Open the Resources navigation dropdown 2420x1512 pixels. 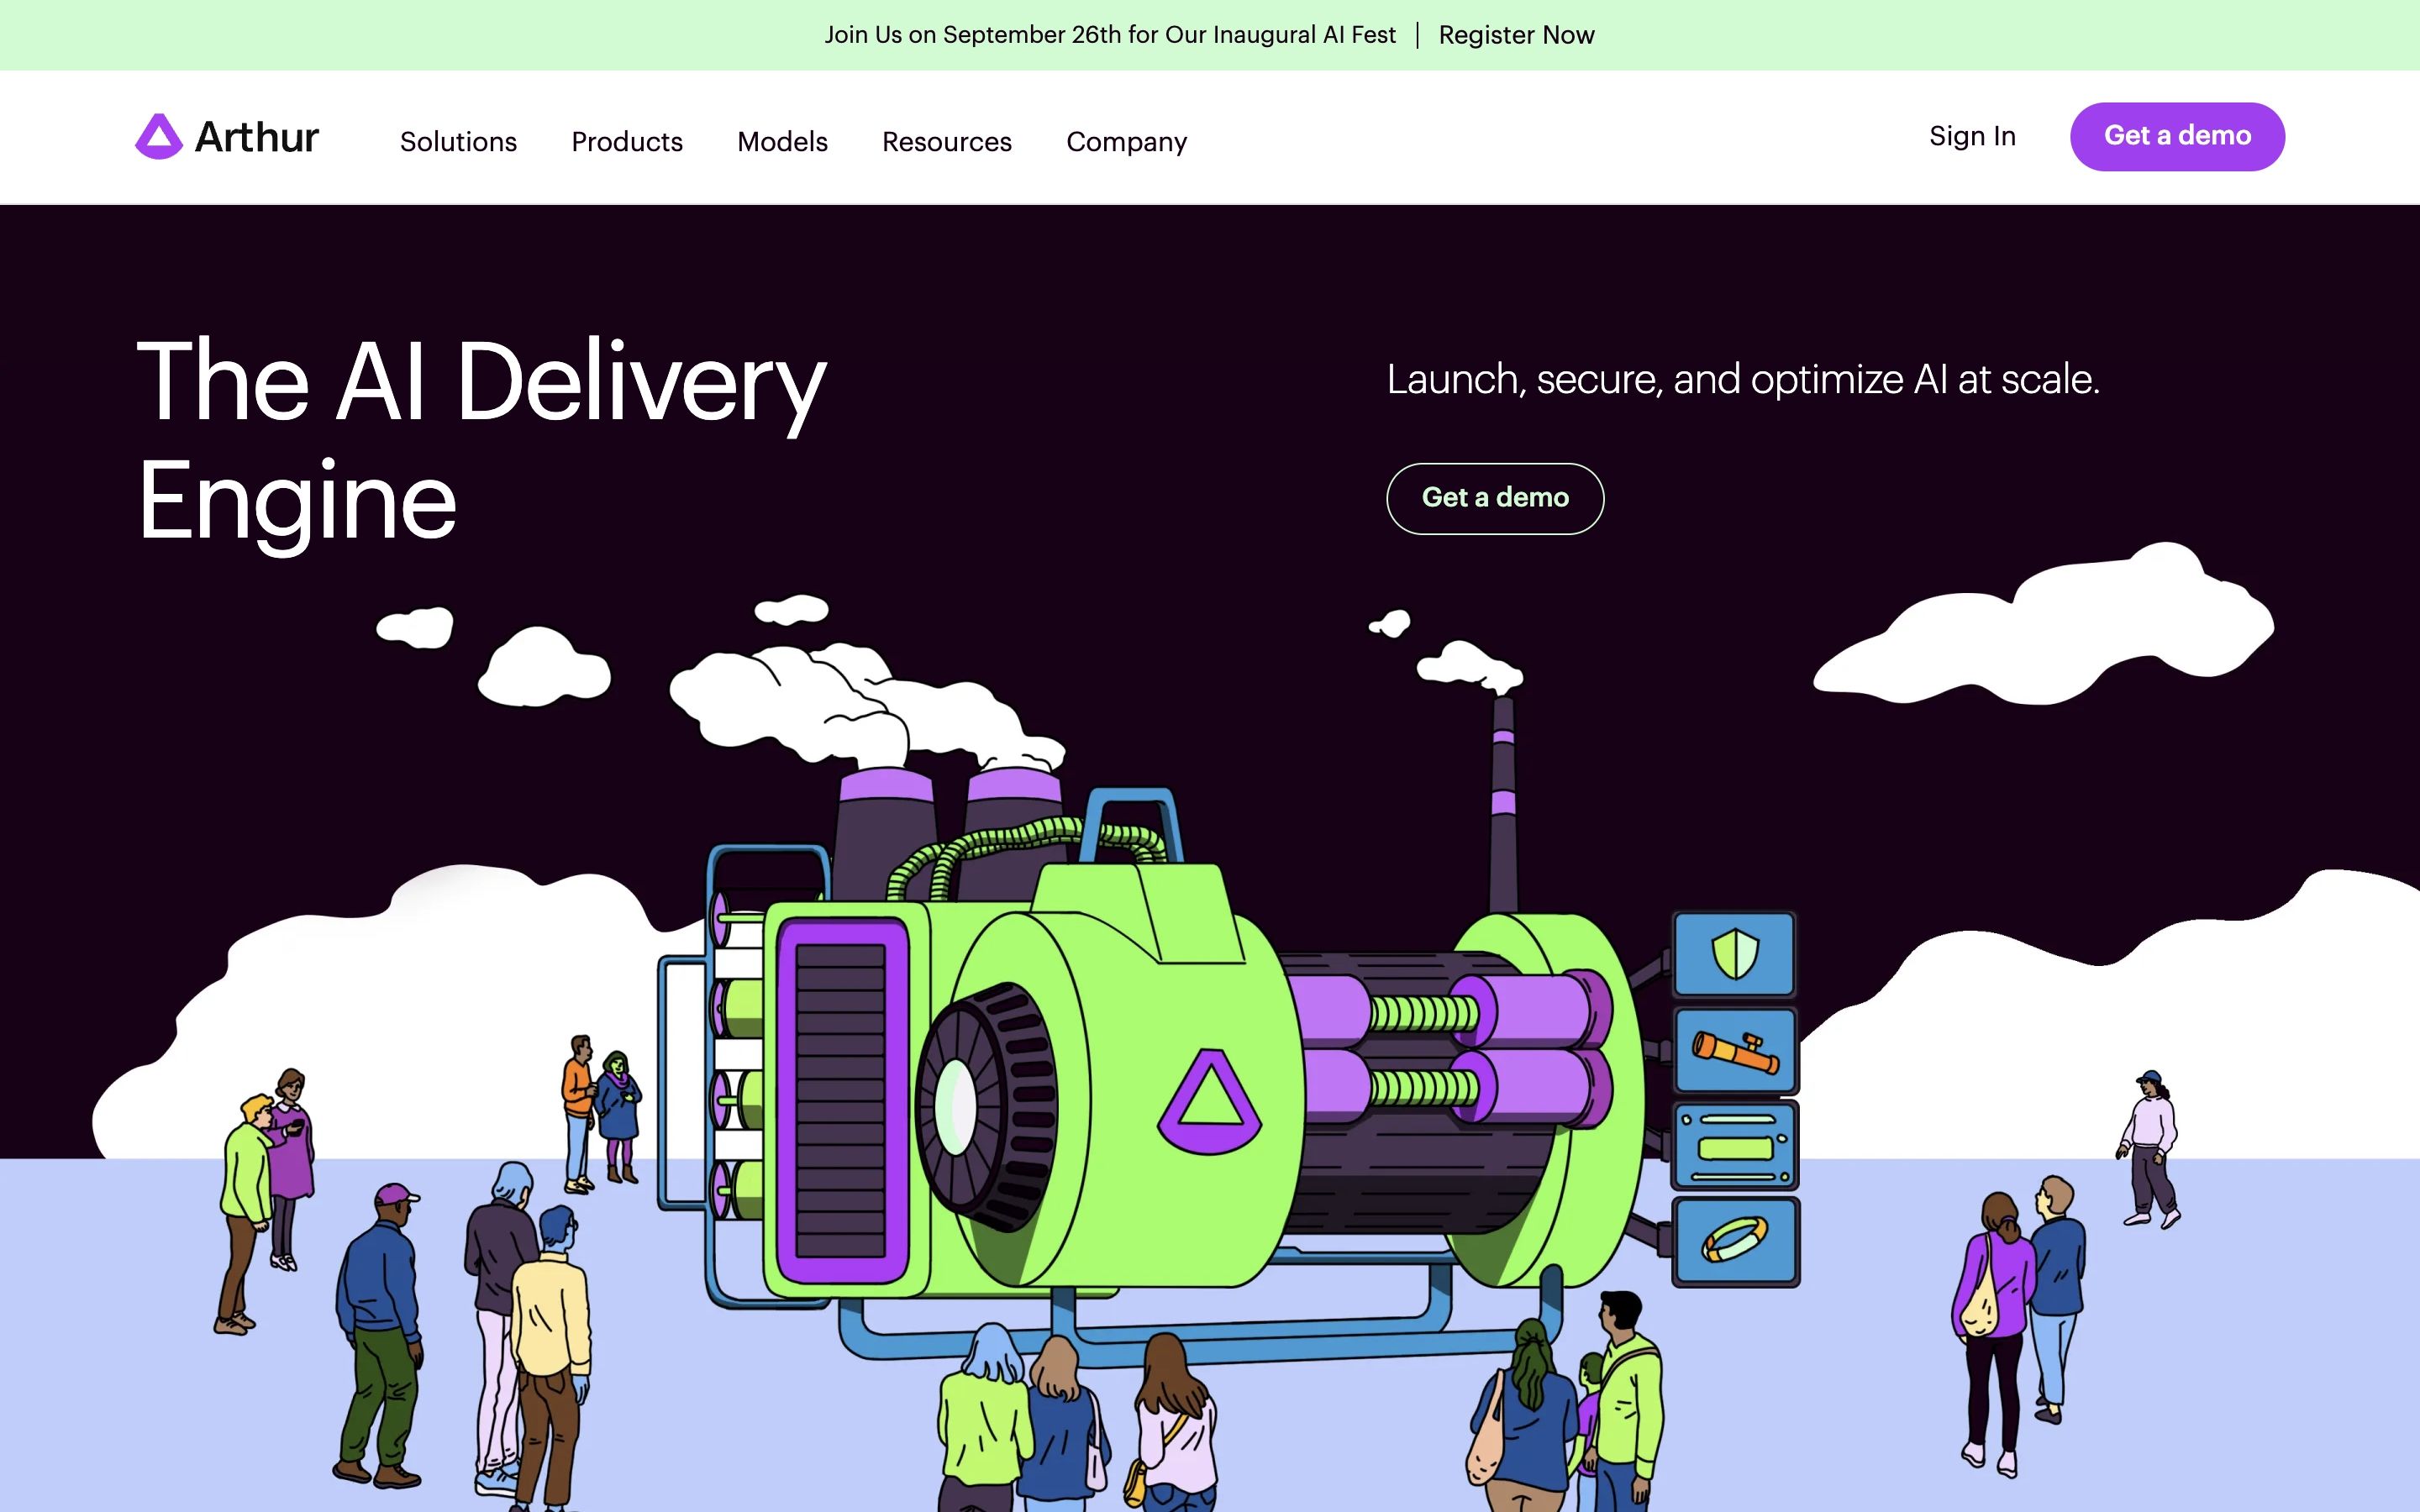(946, 142)
